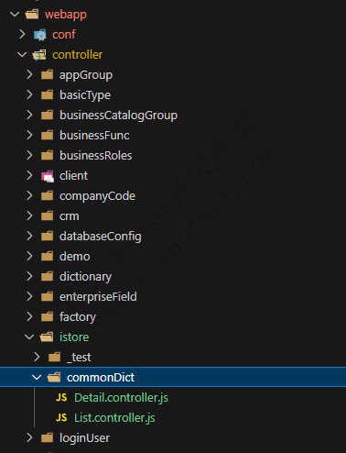Click the commonDict open folder icon
The image size is (346, 453).
(54, 377)
